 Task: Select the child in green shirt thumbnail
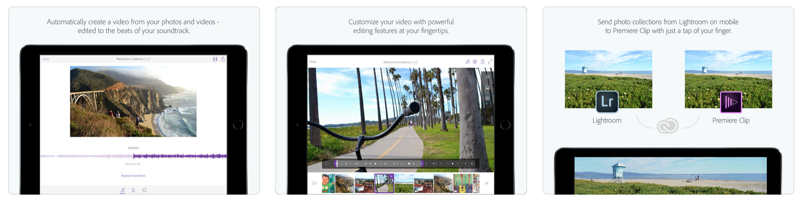click(x=329, y=183)
